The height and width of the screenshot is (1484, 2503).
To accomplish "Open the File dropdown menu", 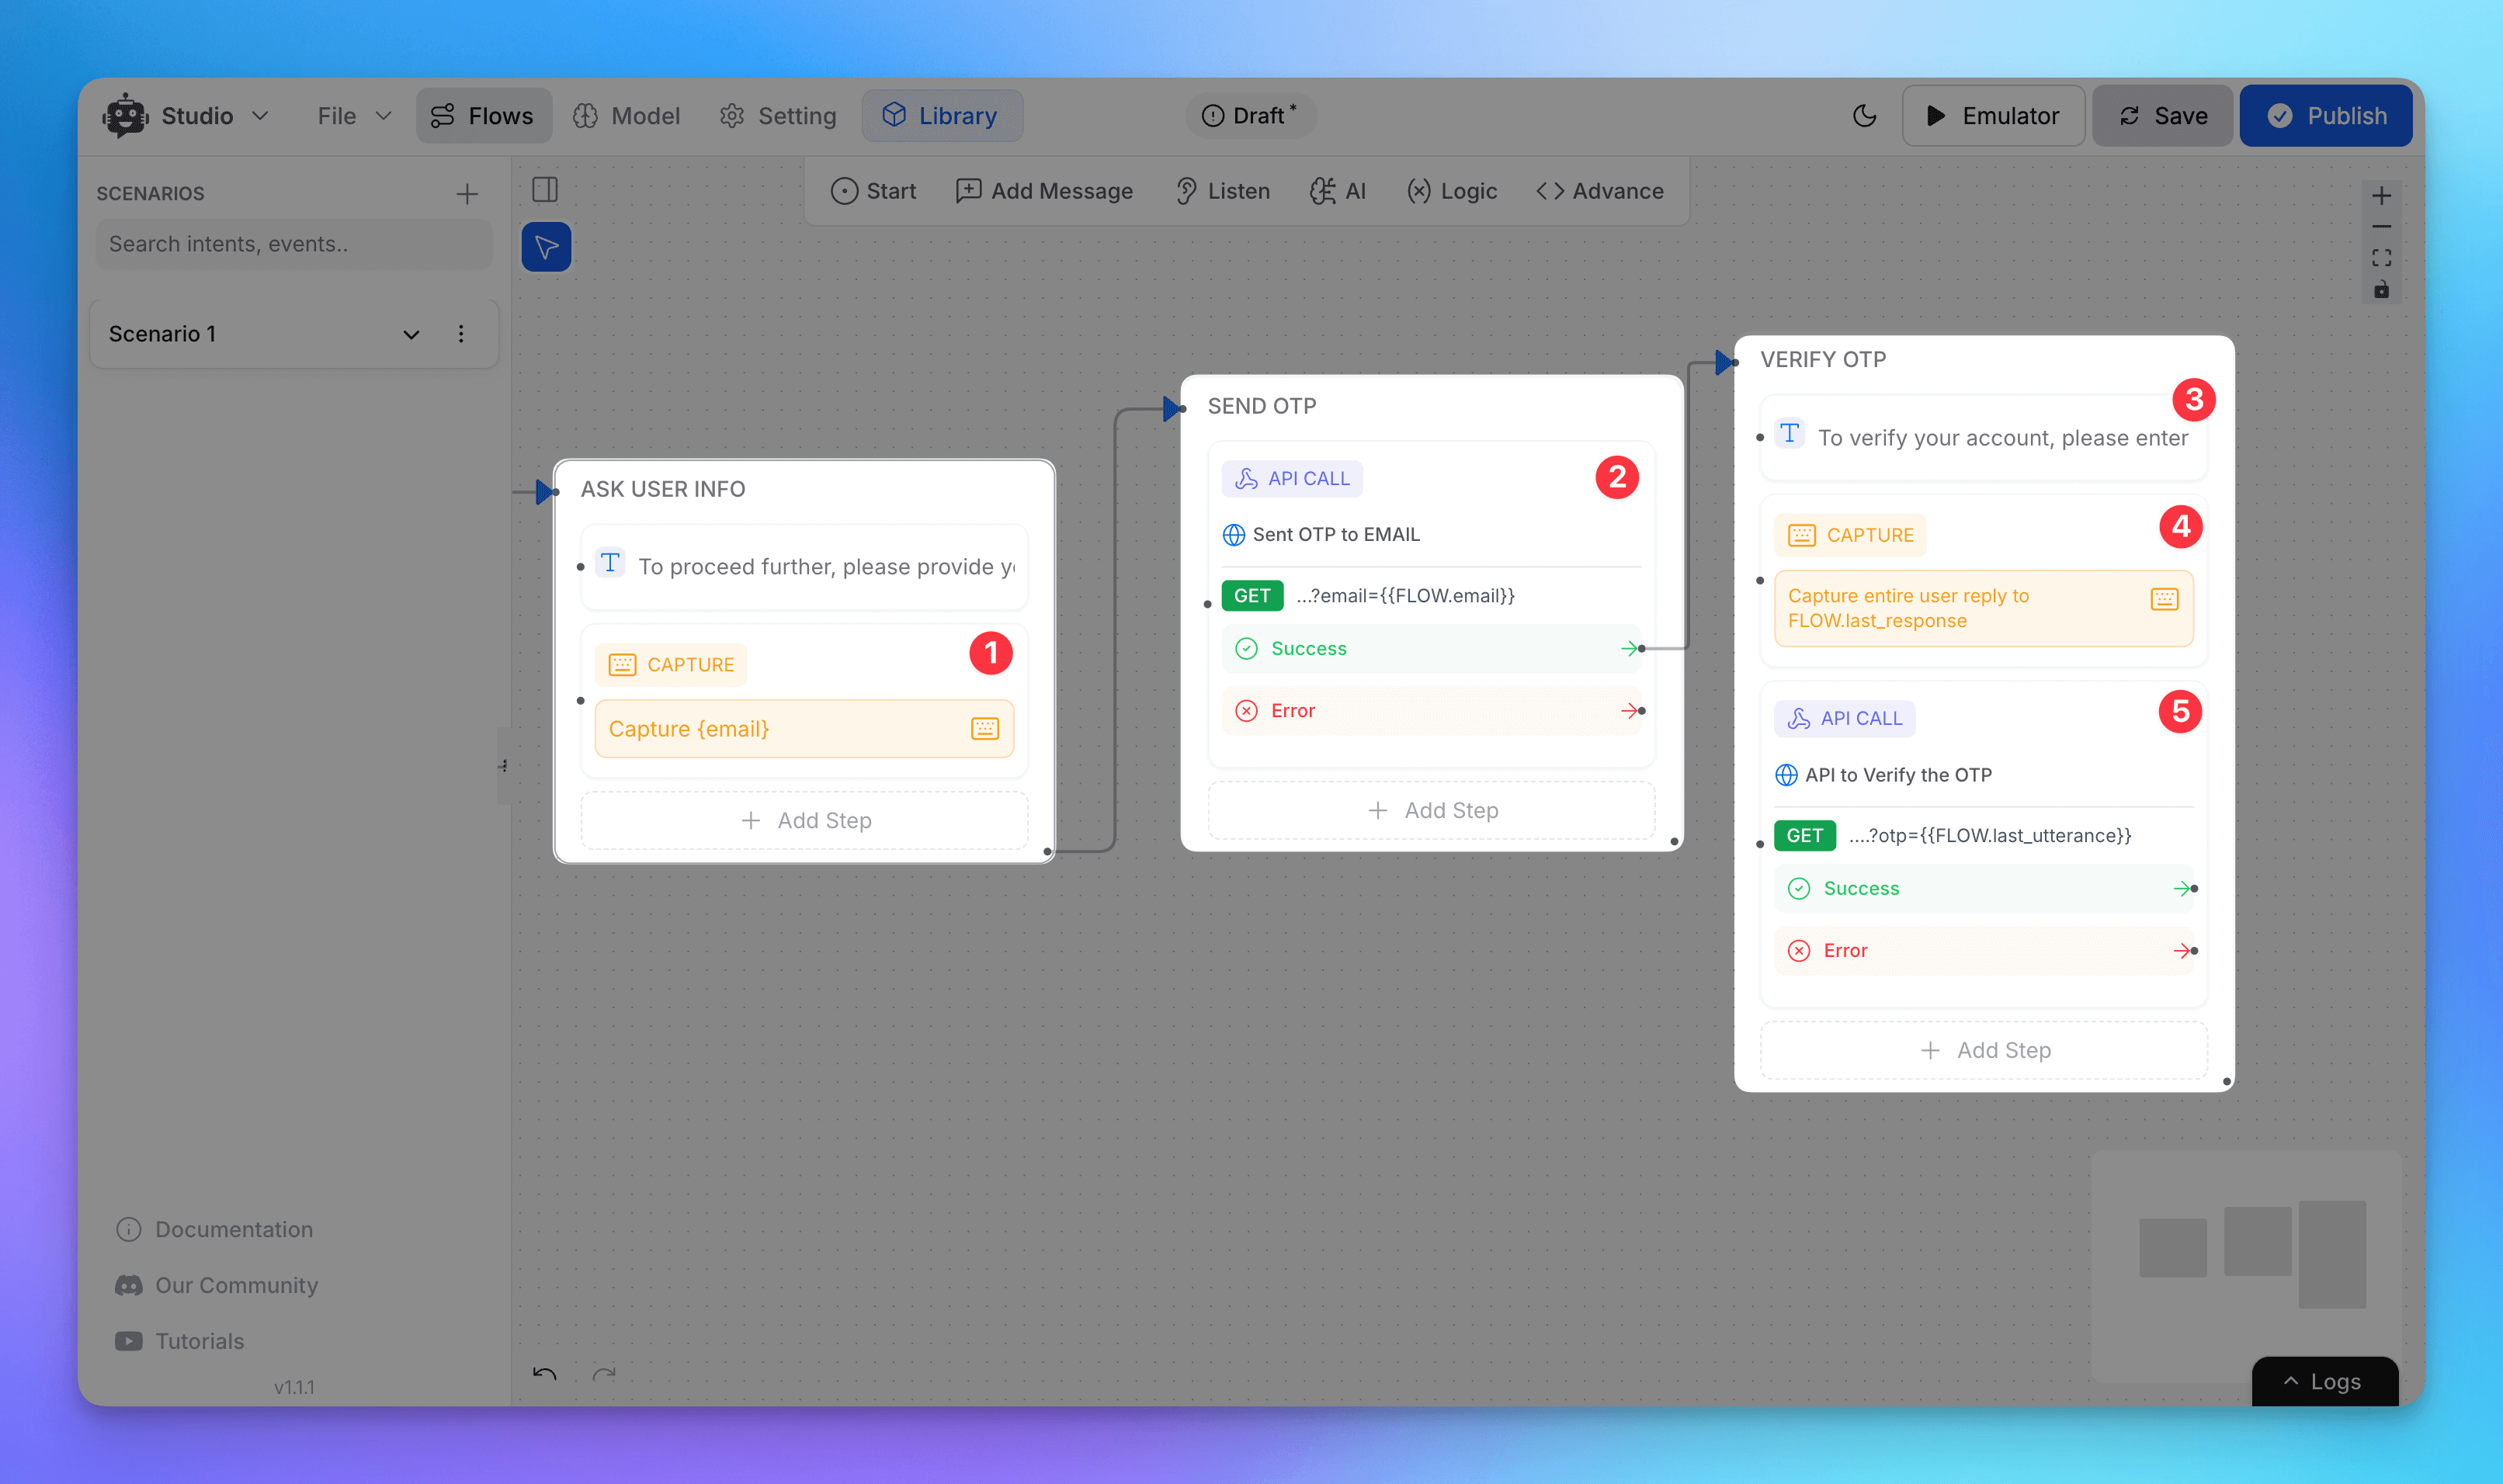I will click(x=354, y=116).
